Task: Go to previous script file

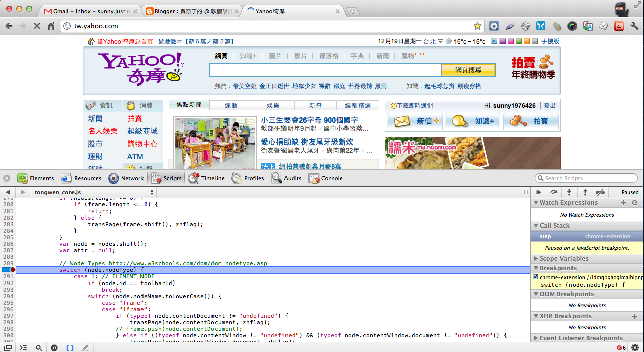Action: click(x=8, y=192)
